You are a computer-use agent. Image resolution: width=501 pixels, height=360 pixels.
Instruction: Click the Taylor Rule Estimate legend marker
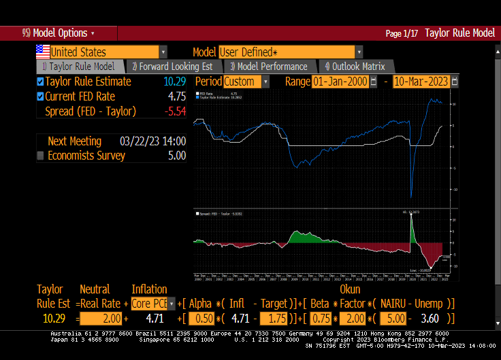197,97
